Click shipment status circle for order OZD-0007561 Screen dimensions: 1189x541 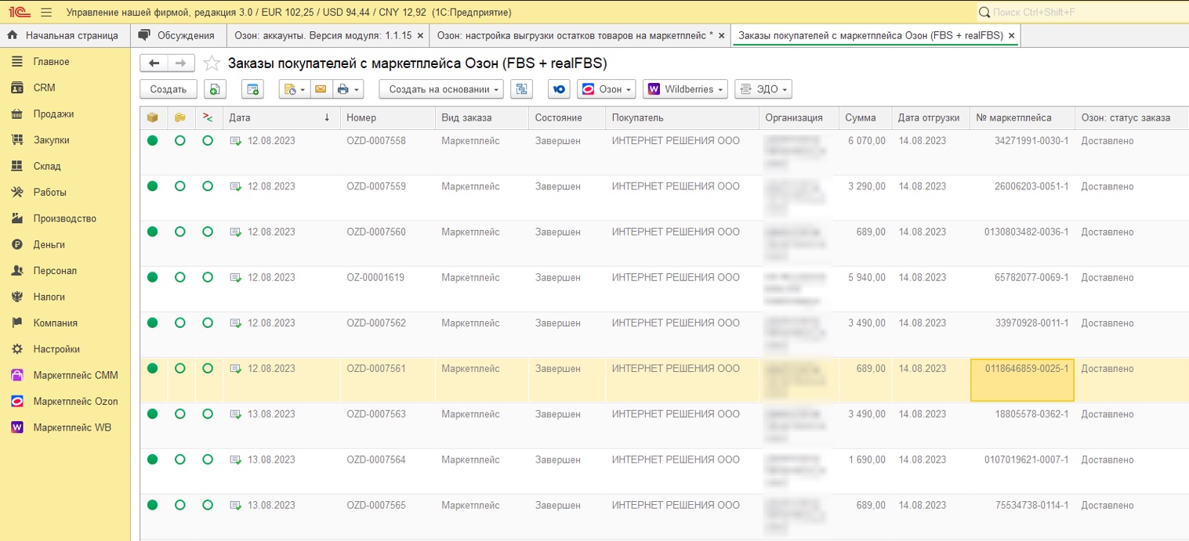tap(152, 369)
